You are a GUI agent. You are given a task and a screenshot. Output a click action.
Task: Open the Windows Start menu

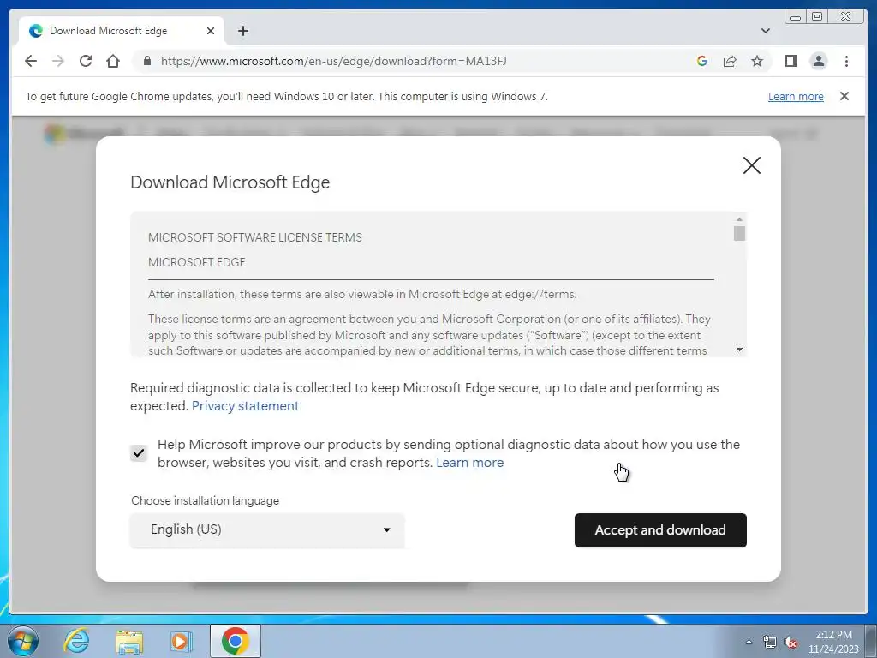(23, 641)
